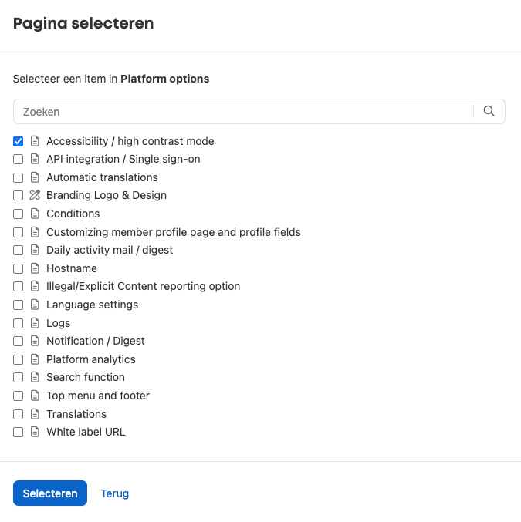The width and height of the screenshot is (521, 522).
Task: Tick the Automatic translations checkbox
Action: tap(18, 178)
